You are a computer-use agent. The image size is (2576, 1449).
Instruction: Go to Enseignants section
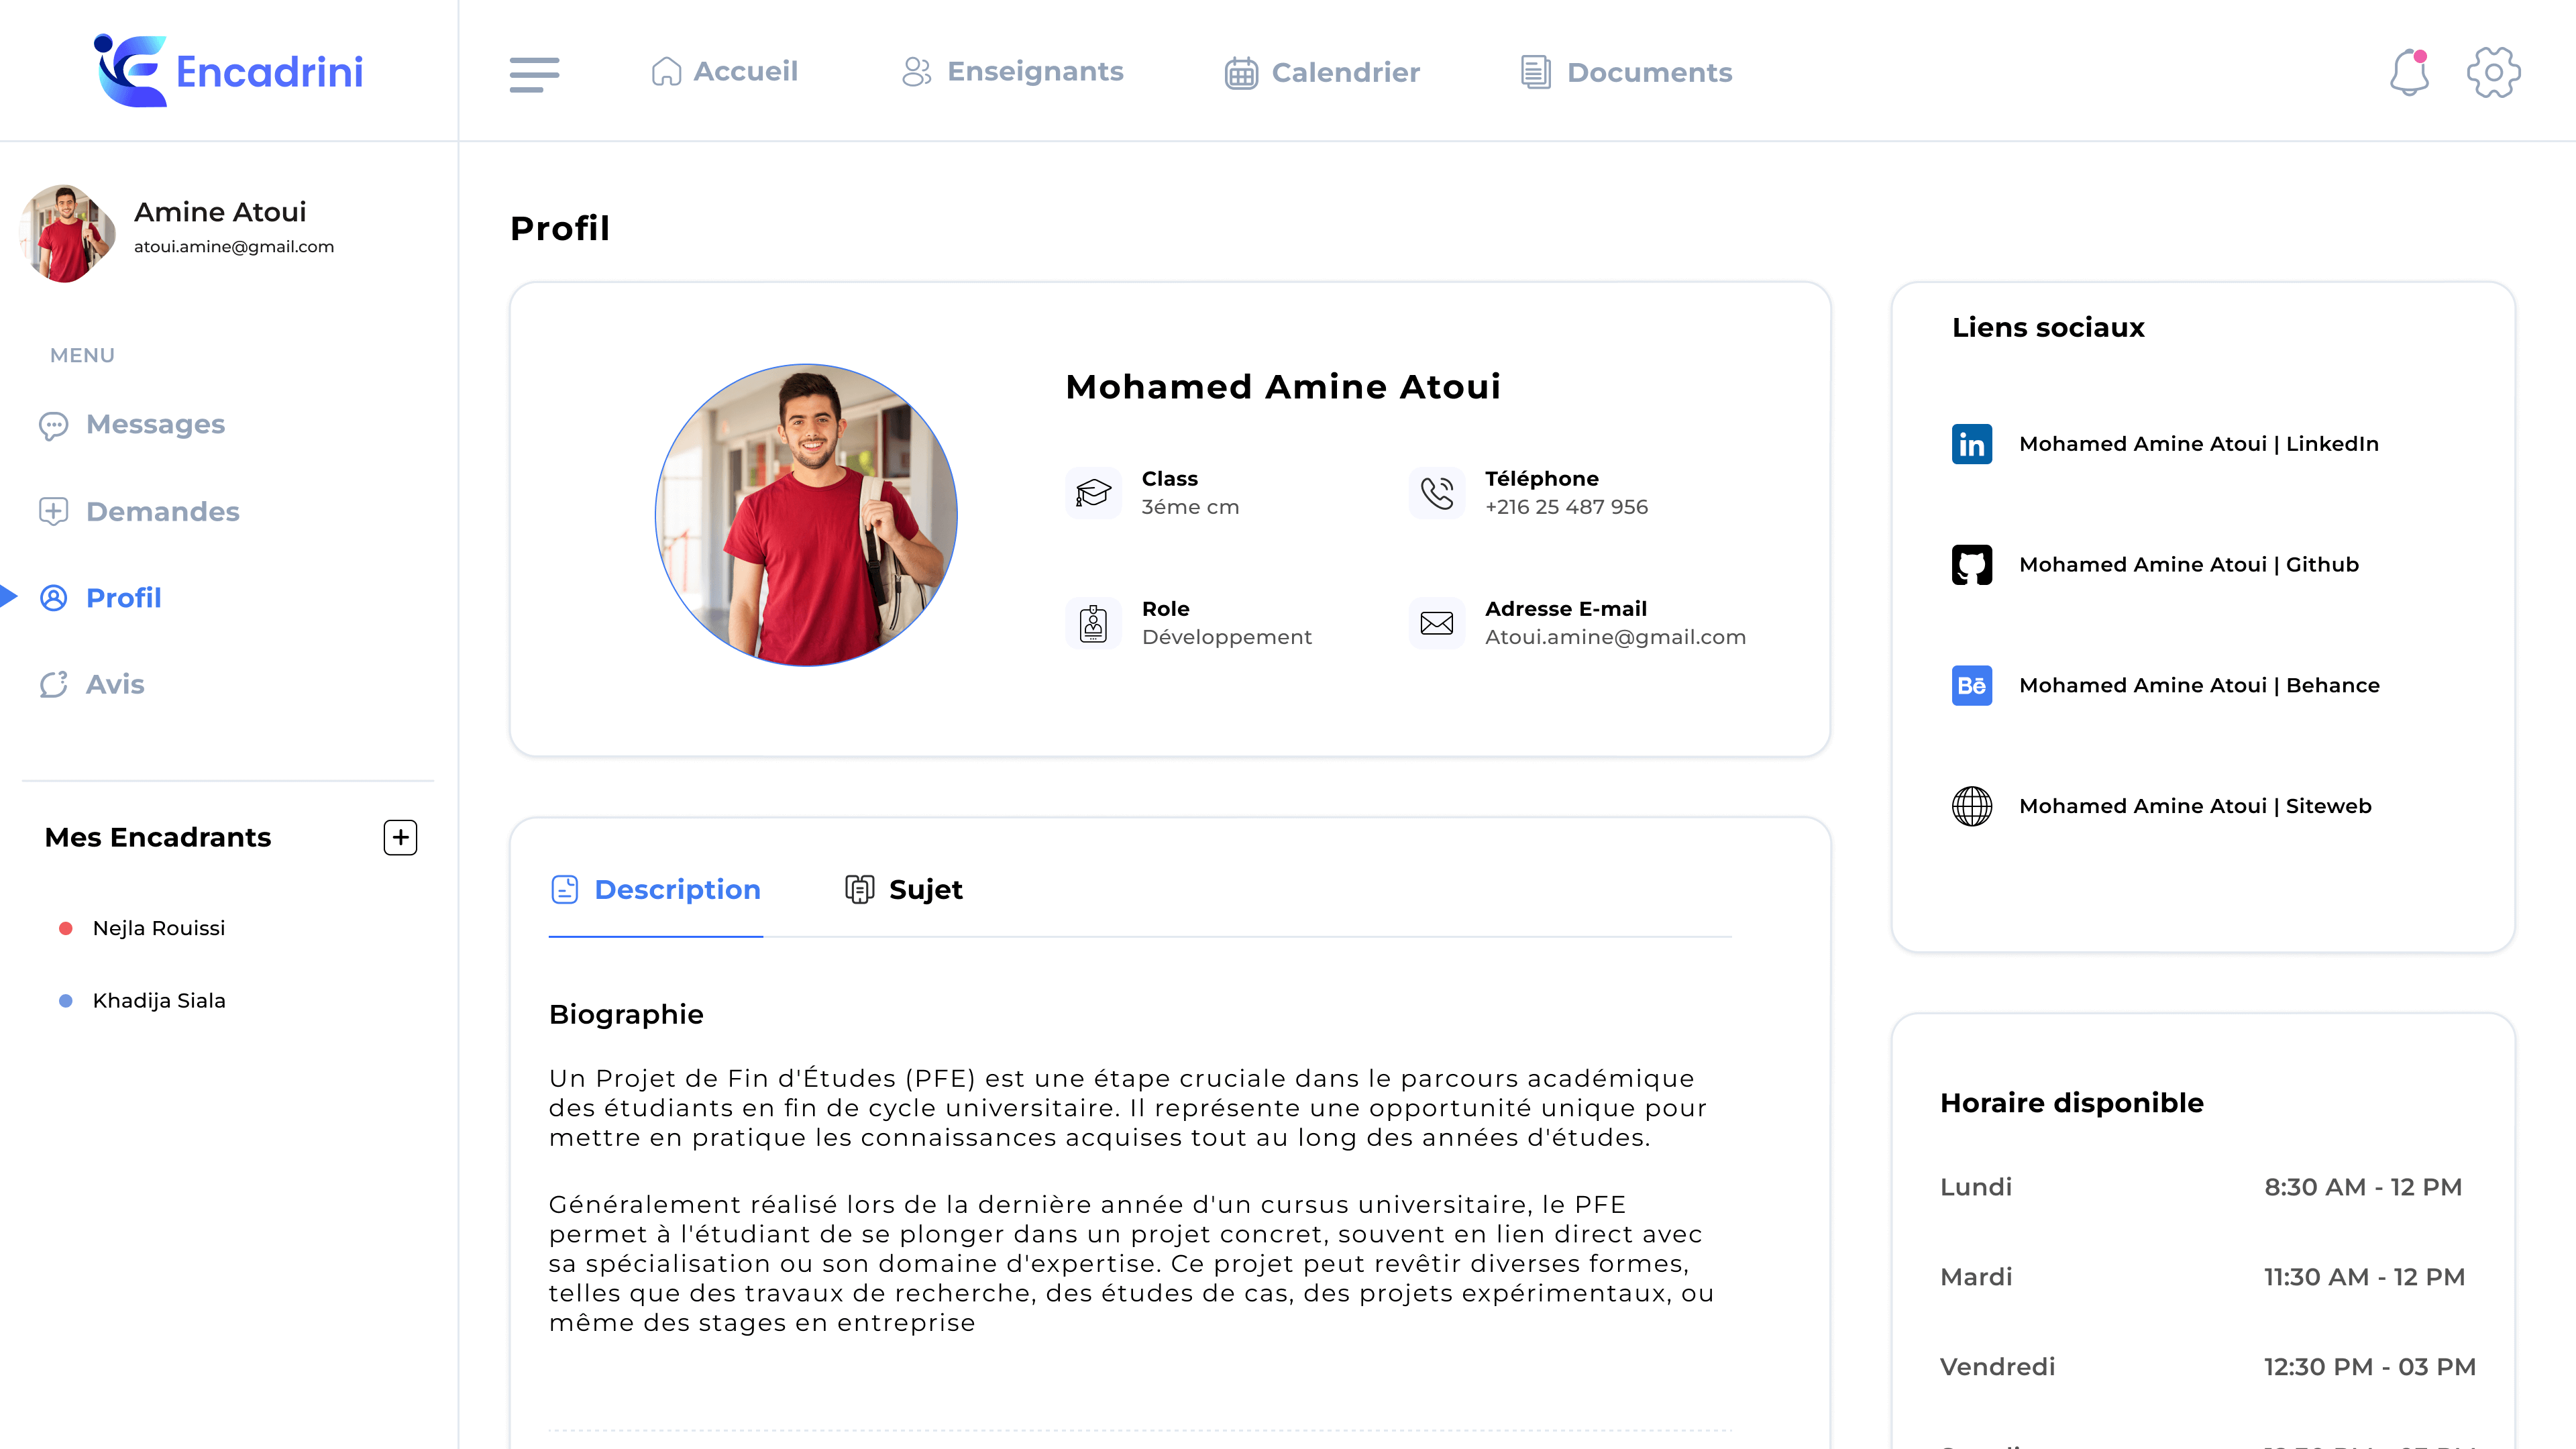[x=1012, y=72]
